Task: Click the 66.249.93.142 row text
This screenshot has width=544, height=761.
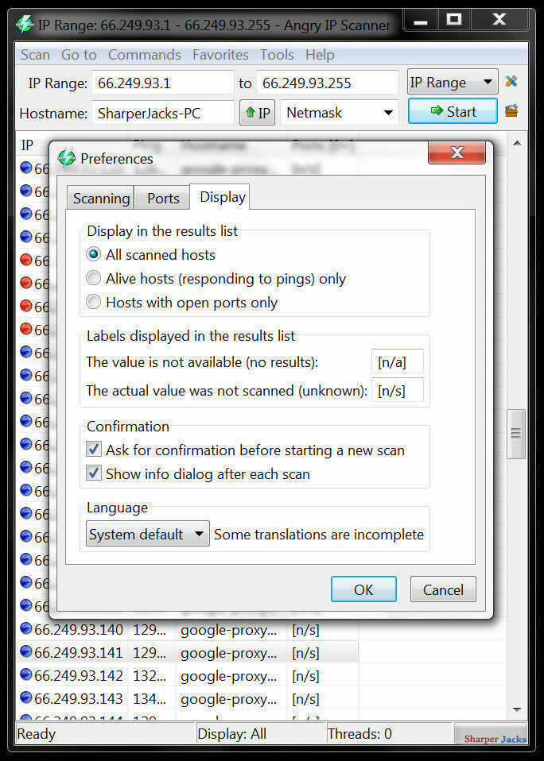Action: tap(78, 675)
